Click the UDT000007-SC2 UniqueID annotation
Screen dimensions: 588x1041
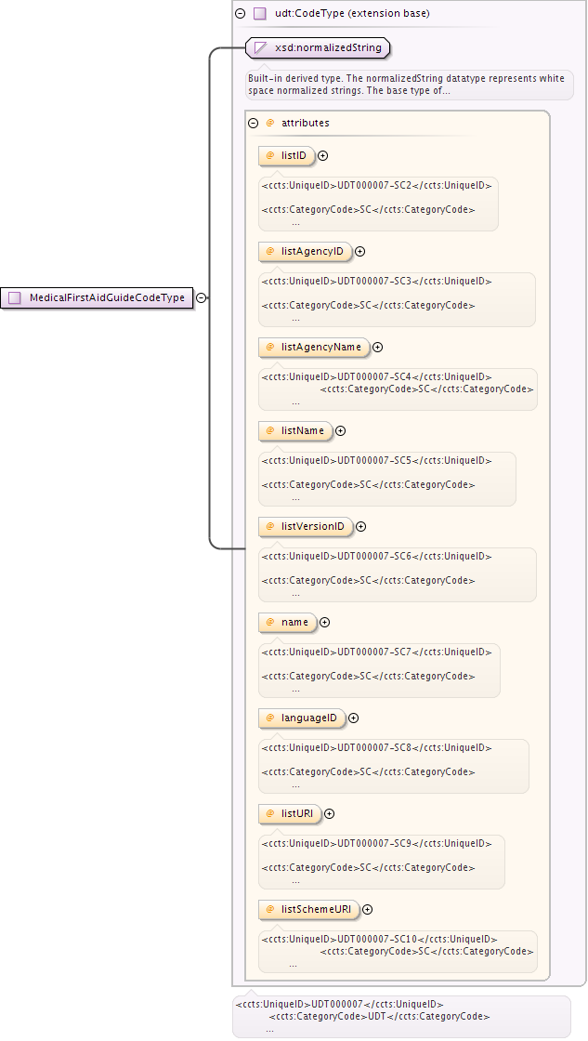point(377,185)
